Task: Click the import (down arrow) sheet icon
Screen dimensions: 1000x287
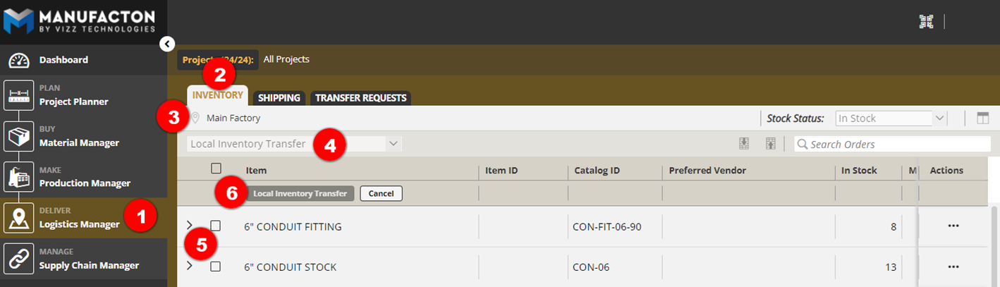Action: click(744, 144)
